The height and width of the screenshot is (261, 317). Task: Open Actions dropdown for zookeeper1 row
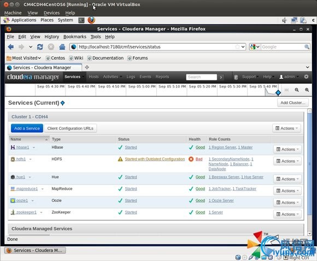[x=287, y=214]
